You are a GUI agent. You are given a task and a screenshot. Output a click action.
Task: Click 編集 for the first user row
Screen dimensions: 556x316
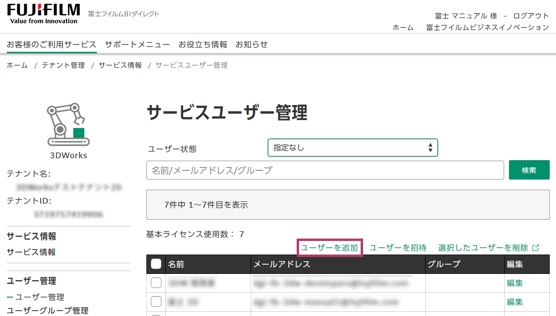(515, 283)
